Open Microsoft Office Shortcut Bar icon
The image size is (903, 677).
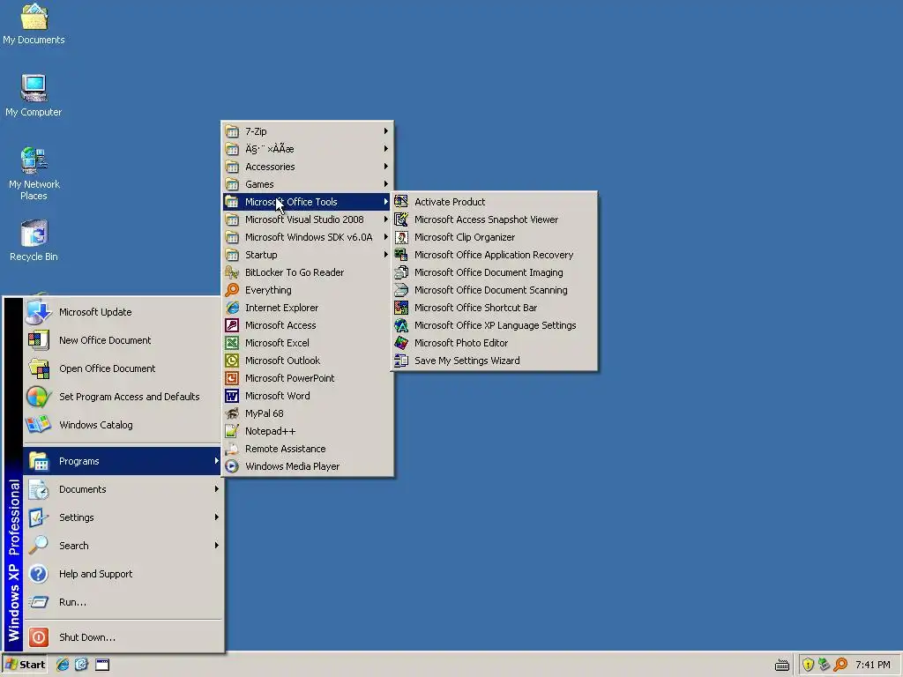[401, 308]
